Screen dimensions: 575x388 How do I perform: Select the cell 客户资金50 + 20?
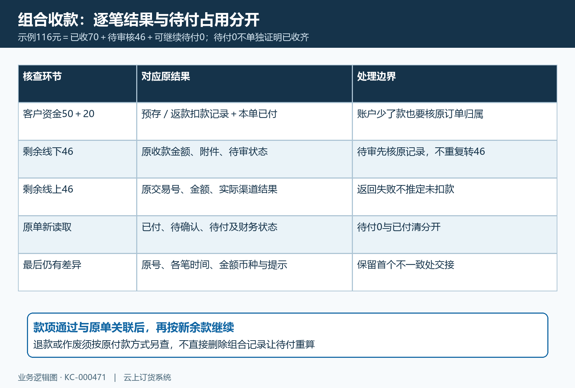(77, 121)
